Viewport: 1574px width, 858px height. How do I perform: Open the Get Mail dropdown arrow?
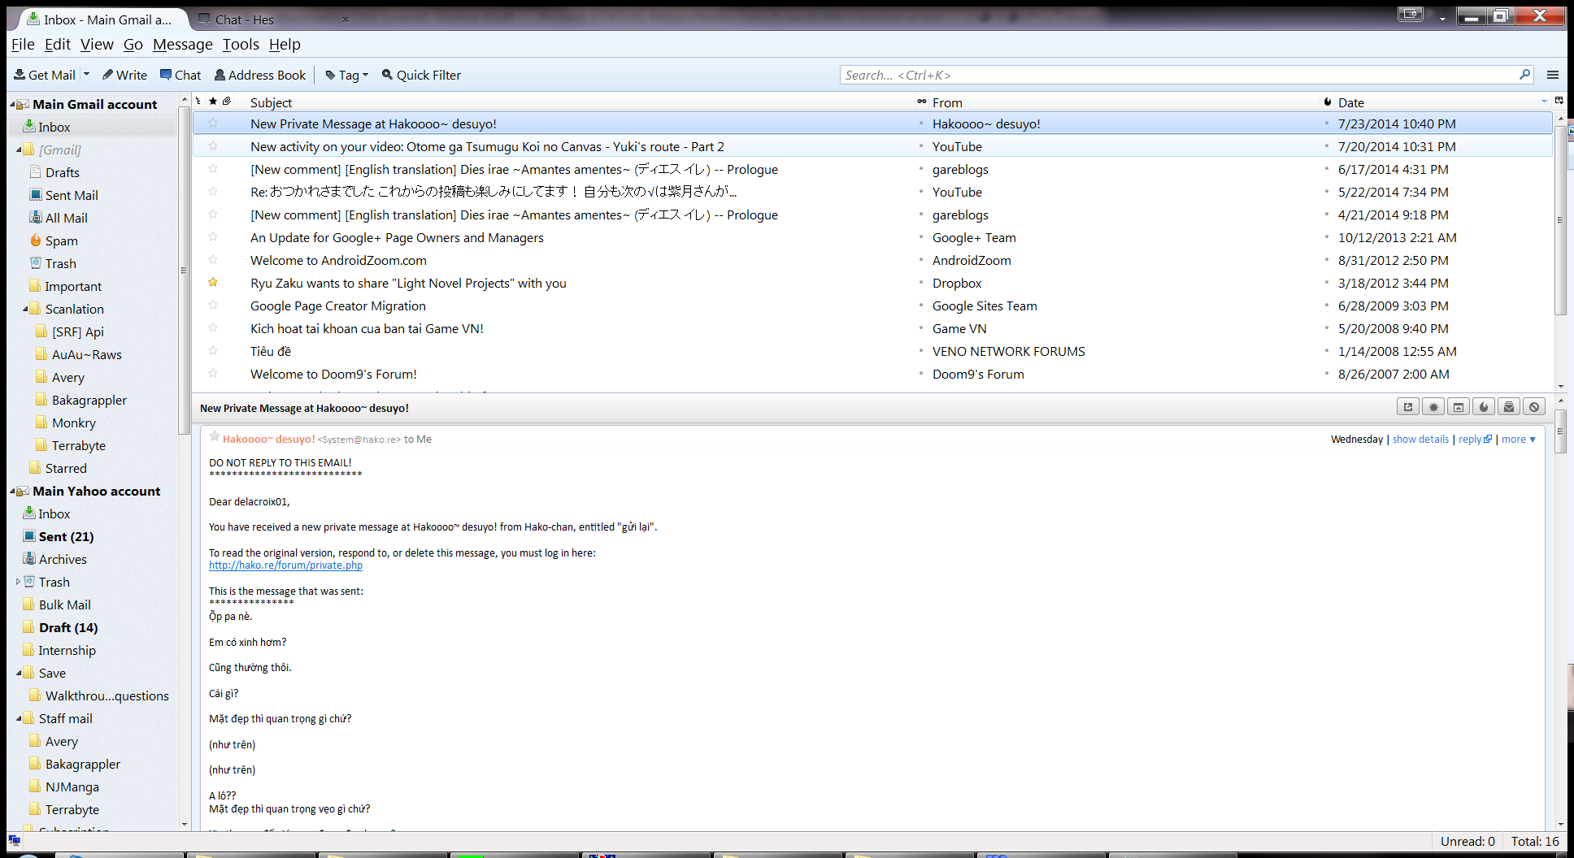[x=86, y=75]
